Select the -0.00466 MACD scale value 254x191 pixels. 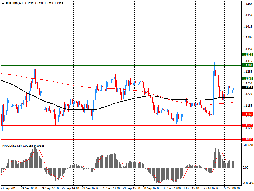[x=248, y=183]
